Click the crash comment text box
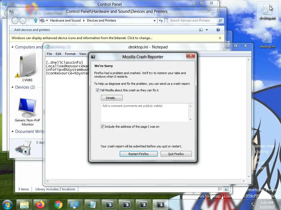The image size is (281, 210). pos(145,112)
